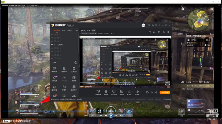Switch to the 我的场景 scene tab

[x=57, y=30]
